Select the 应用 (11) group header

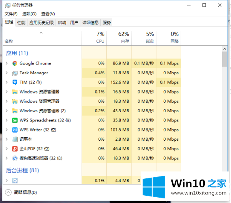pyautogui.click(x=17, y=53)
